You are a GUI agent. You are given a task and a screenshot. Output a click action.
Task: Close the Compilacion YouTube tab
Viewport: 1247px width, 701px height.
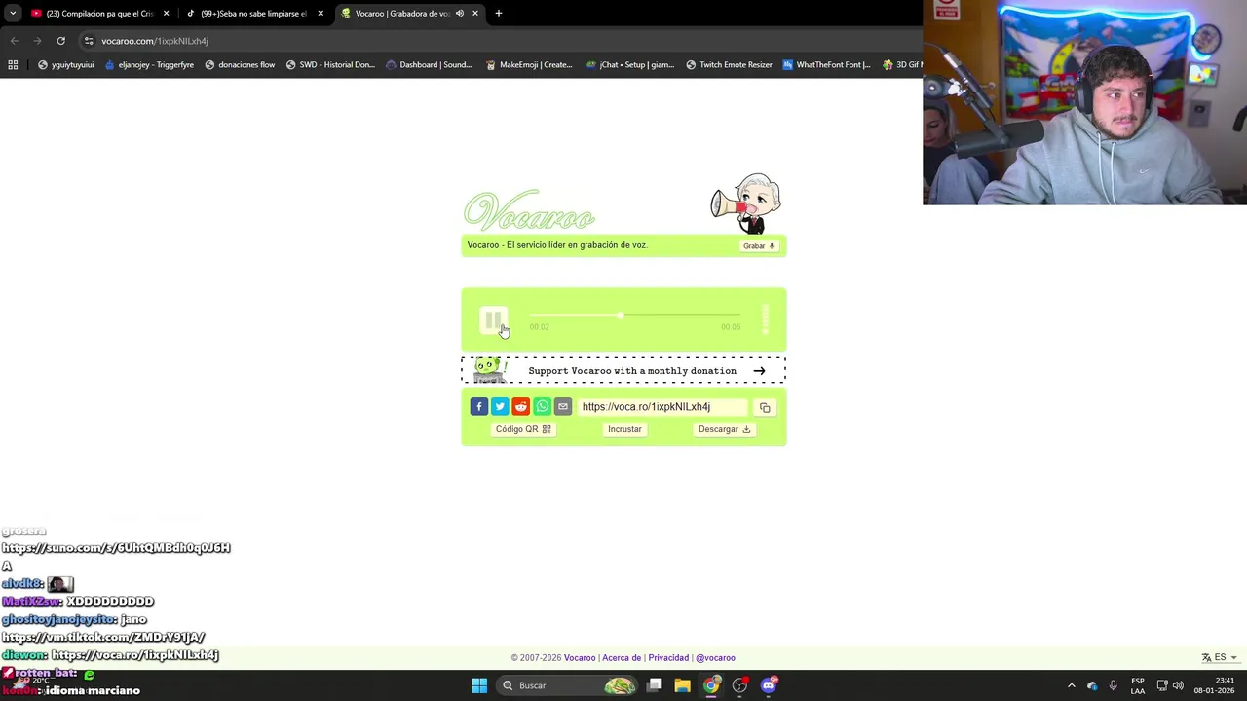point(166,14)
